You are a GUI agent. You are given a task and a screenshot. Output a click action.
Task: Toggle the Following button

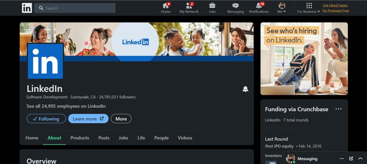click(x=46, y=118)
